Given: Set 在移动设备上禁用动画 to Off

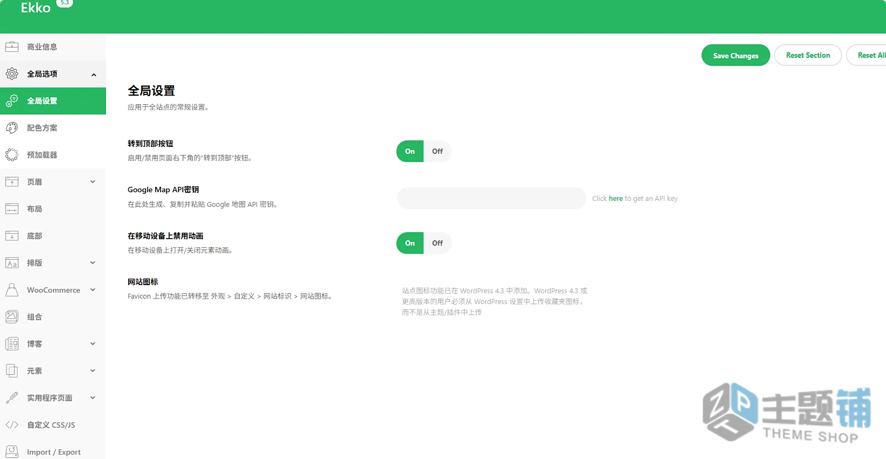Looking at the screenshot, I should click(437, 243).
